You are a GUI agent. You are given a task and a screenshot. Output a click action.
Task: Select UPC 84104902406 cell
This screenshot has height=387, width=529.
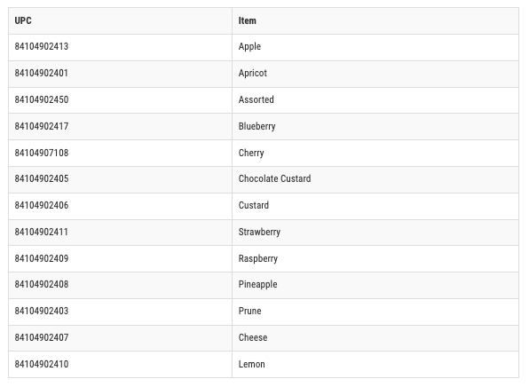click(x=120, y=206)
